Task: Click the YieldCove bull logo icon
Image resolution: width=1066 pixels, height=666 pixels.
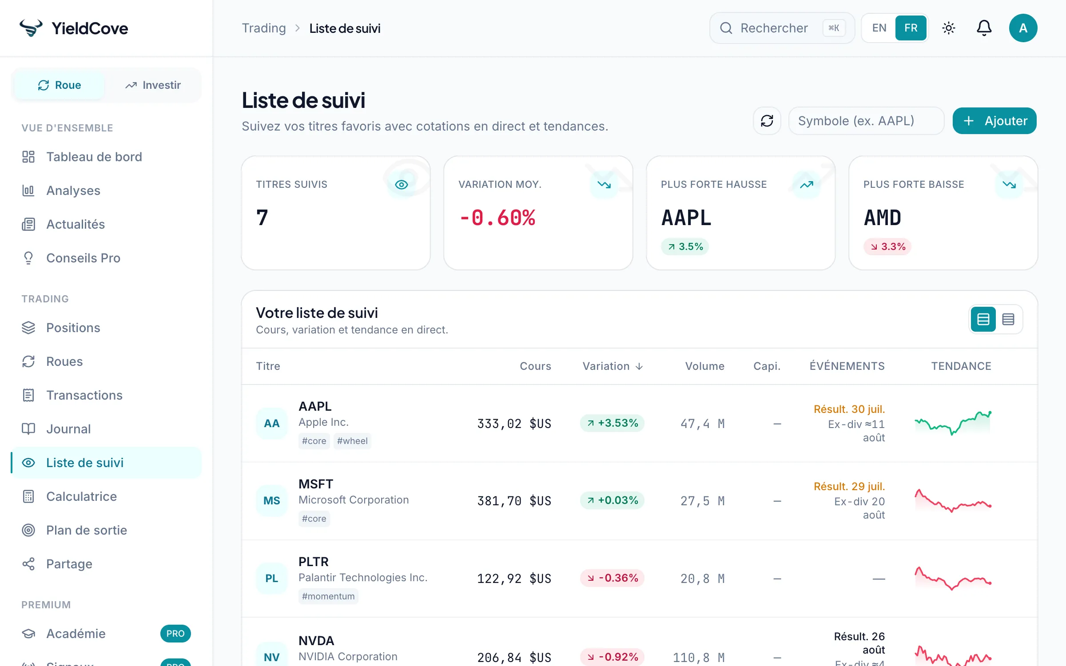Action: coord(31,28)
